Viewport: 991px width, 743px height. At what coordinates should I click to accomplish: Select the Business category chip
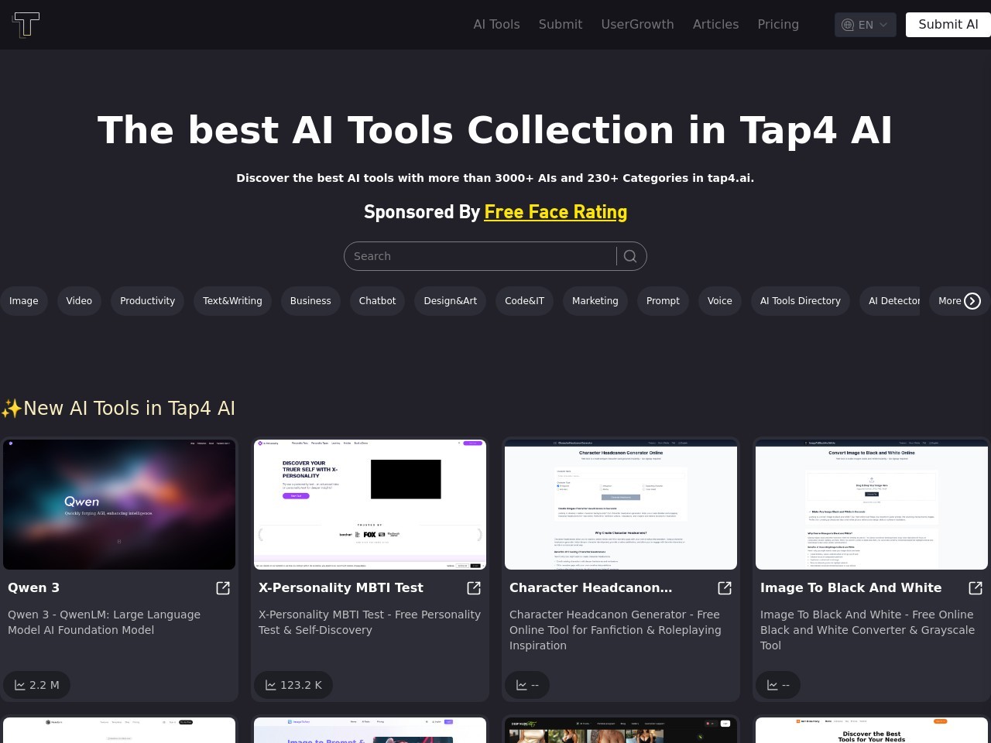310,301
